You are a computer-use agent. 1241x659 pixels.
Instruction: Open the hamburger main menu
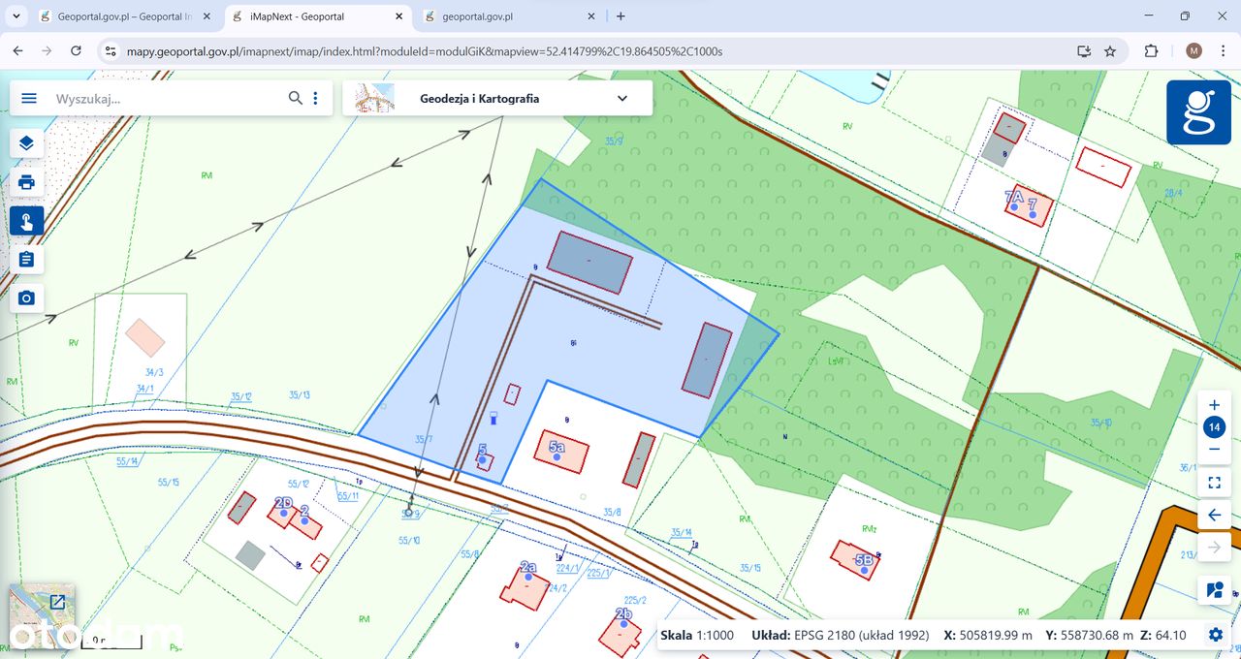(x=29, y=98)
